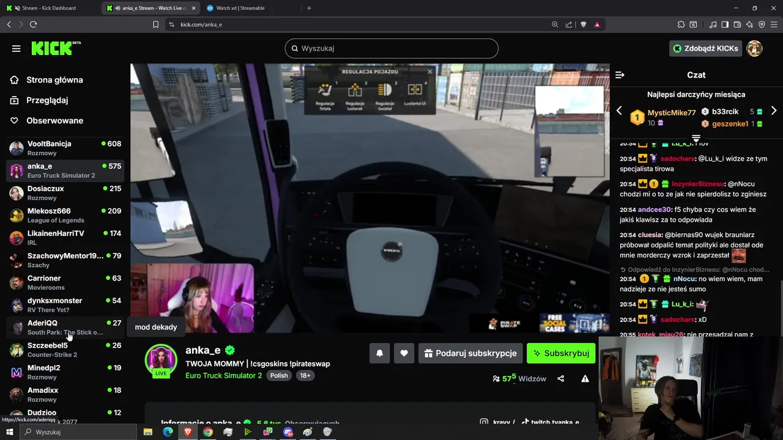Click b33rcik in top donors
The image size is (783, 440).
click(725, 112)
